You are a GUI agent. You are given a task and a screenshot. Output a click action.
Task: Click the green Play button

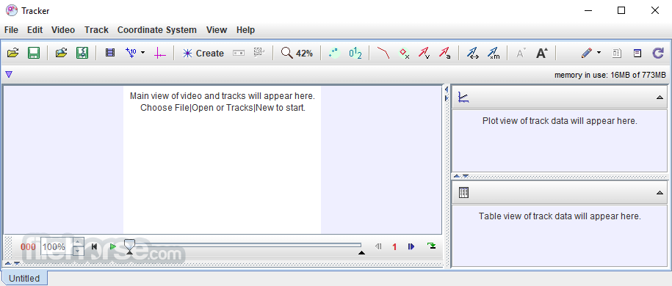(112, 246)
